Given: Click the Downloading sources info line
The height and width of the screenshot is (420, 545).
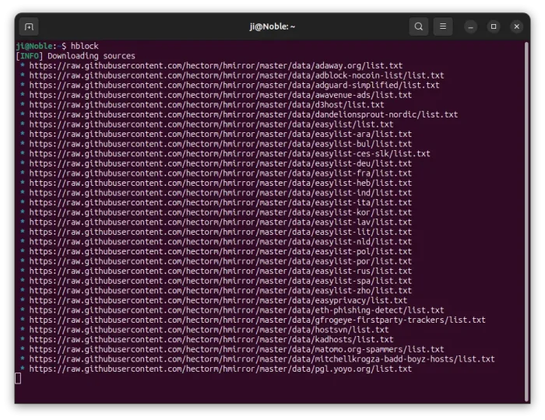Looking at the screenshot, I should tap(76, 56).
